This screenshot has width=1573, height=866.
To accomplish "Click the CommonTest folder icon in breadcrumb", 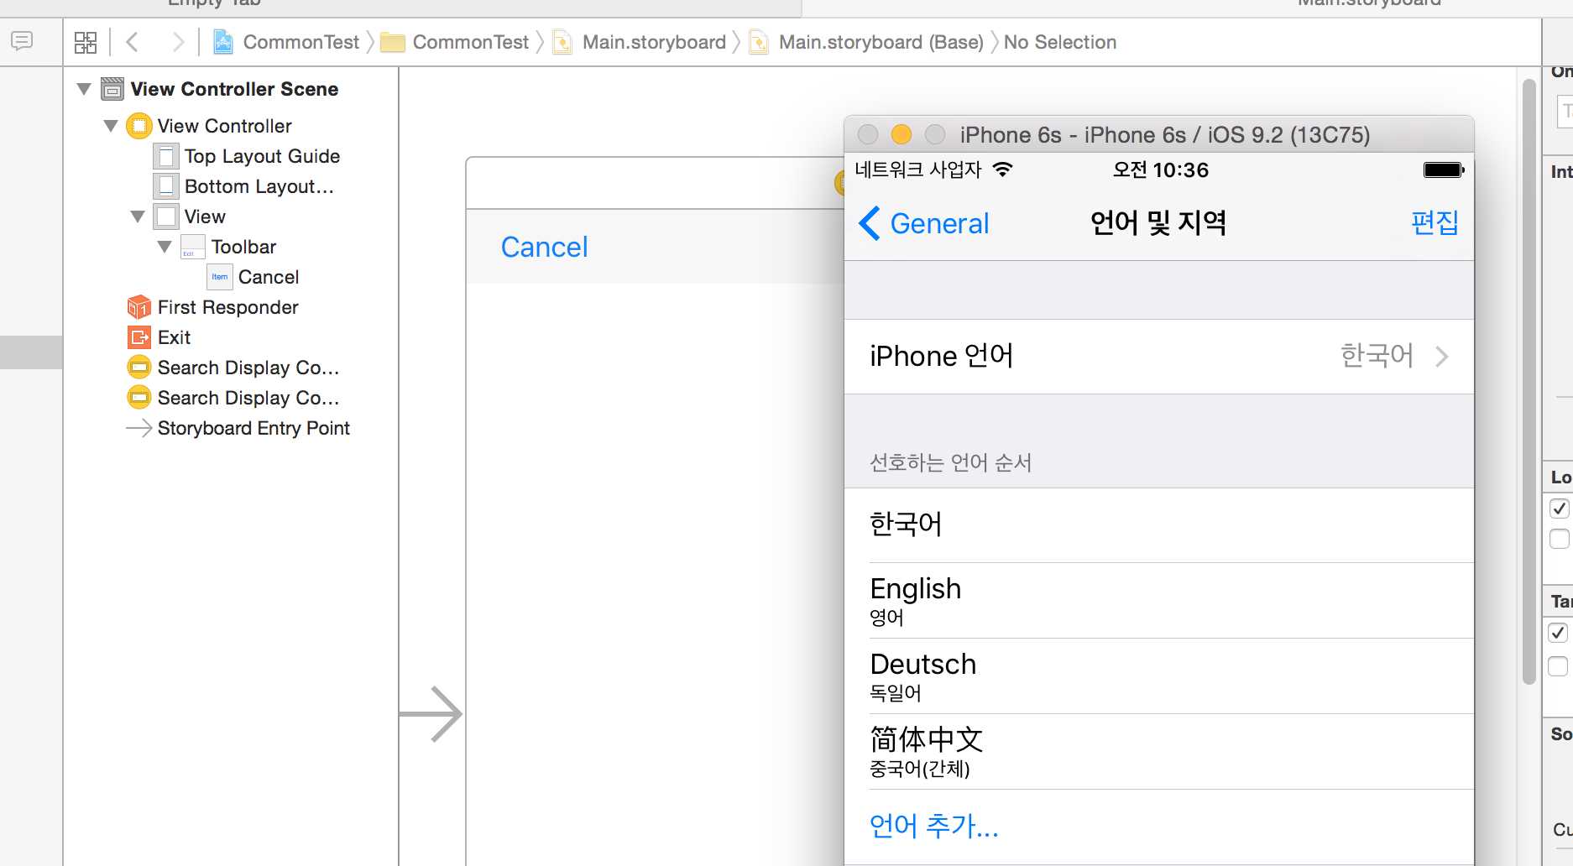I will coord(393,42).
